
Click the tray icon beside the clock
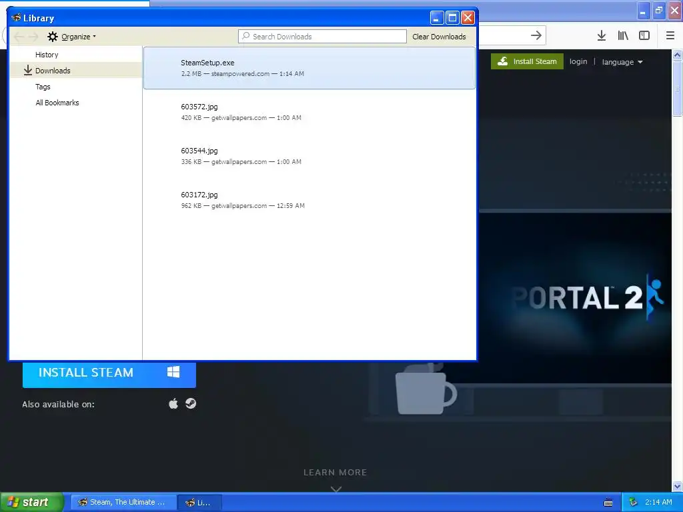(x=633, y=503)
